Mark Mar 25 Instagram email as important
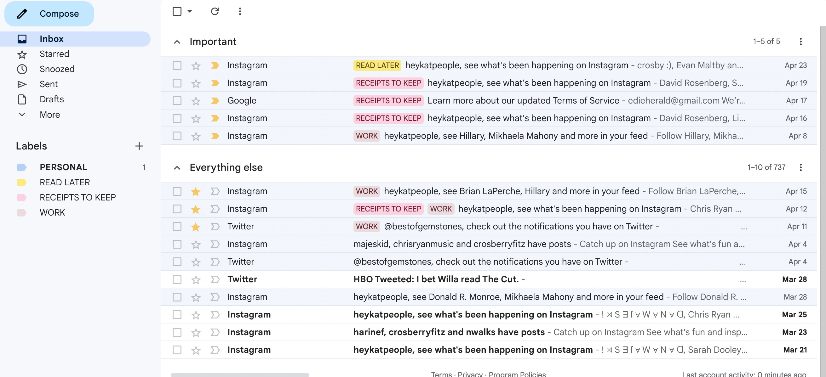This screenshot has width=826, height=377. [215, 315]
